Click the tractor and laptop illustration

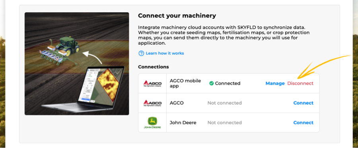(77, 64)
